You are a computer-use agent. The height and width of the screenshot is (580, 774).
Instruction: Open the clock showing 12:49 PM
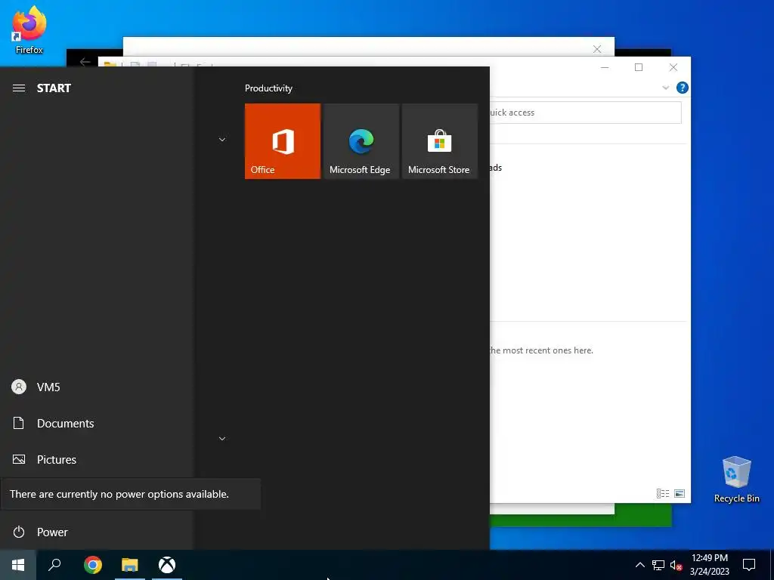coord(709,565)
